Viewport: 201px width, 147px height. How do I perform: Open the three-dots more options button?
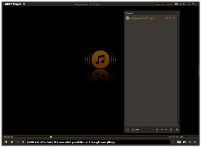click(x=173, y=142)
